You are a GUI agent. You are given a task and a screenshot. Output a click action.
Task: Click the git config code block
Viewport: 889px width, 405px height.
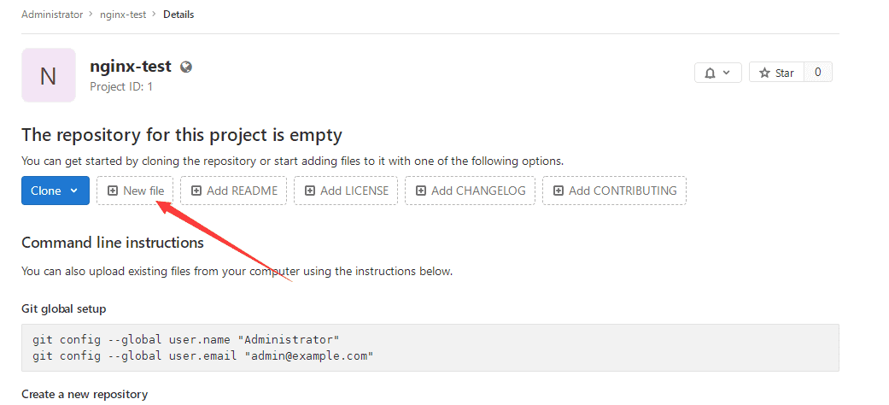430,348
